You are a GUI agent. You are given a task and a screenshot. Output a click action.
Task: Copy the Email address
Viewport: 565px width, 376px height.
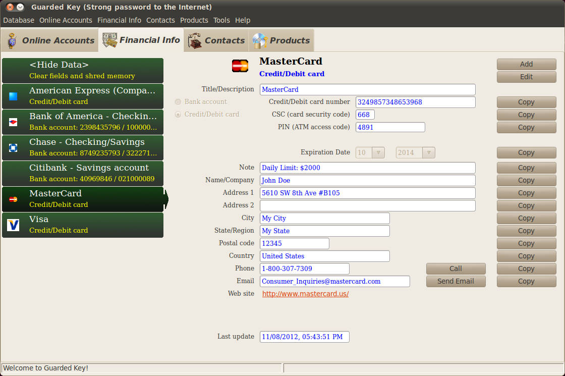coord(526,281)
